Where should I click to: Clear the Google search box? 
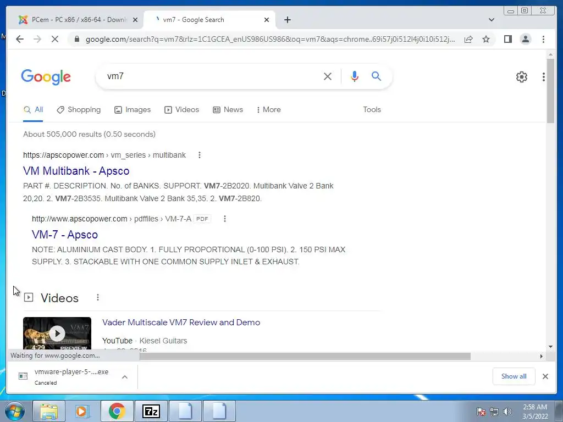pyautogui.click(x=328, y=76)
